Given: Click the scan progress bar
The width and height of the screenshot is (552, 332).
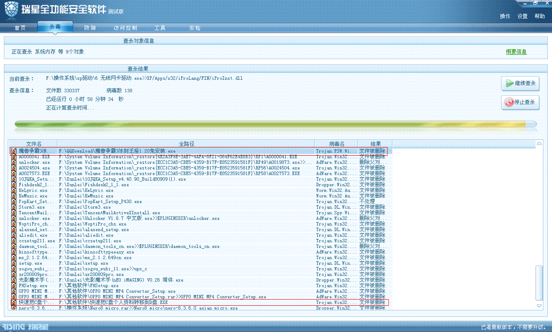Looking at the screenshot, I should [x=276, y=124].
